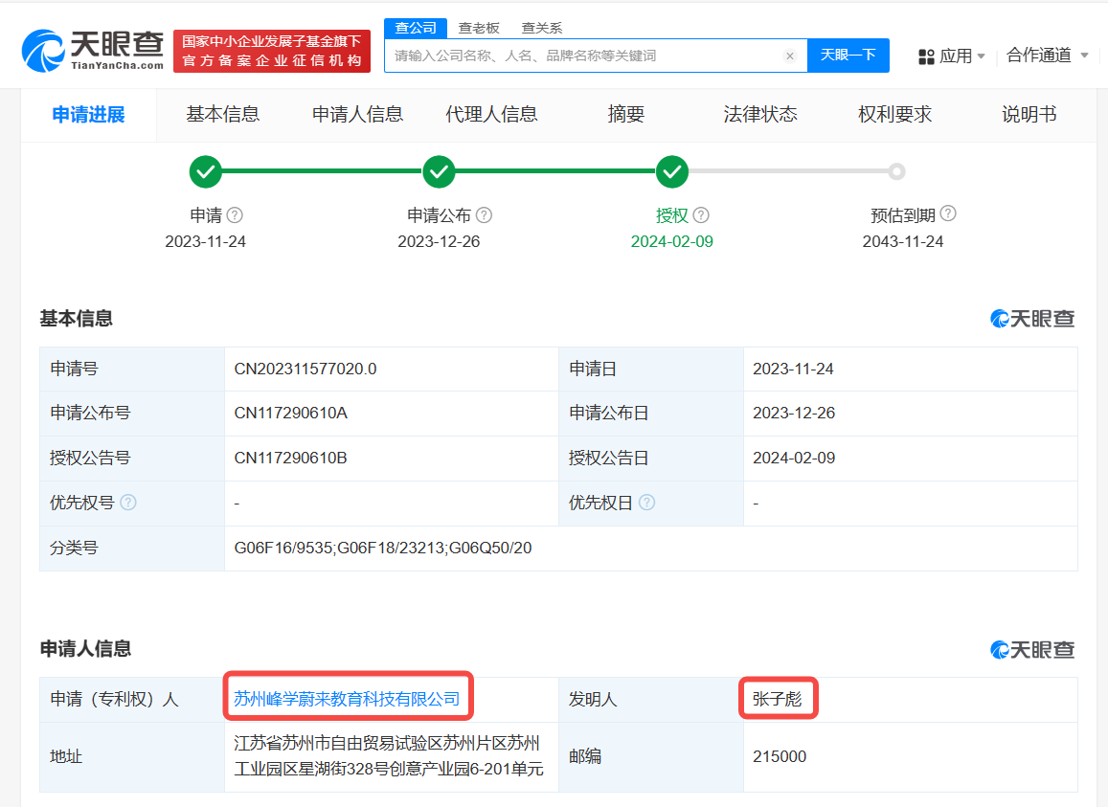Select the 摘要 tab

pyautogui.click(x=625, y=114)
